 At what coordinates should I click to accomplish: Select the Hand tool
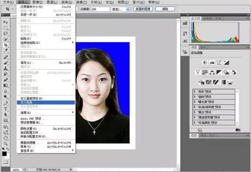click(x=6, y=138)
